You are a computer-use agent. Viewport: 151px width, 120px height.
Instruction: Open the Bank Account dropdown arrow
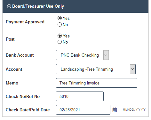(106, 55)
